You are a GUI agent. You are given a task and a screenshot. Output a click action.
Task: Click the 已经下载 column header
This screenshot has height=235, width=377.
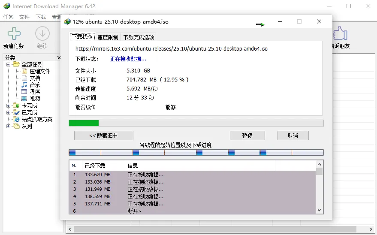click(x=103, y=166)
